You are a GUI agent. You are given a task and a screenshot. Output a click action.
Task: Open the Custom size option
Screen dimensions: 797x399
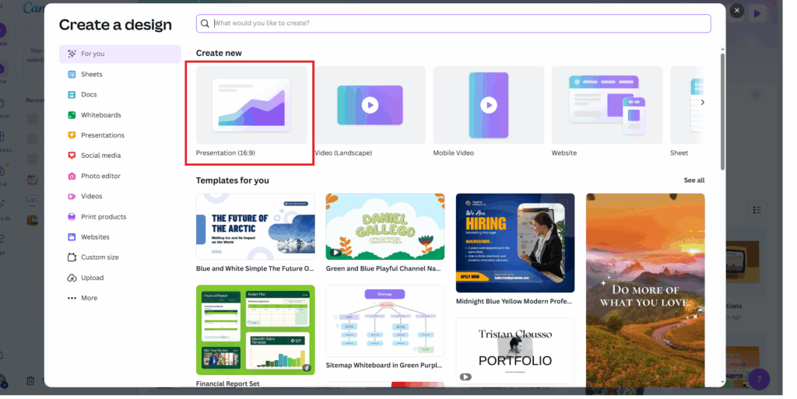coord(100,257)
